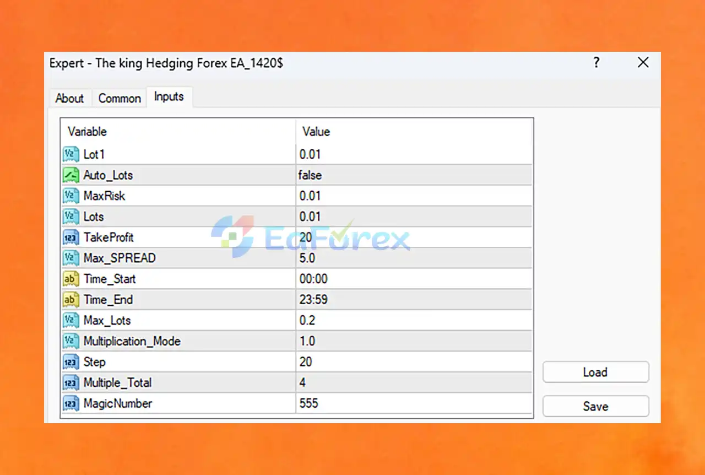Click the MagicNumber variable name
Viewport: 705px width, 475px height.
(118, 403)
